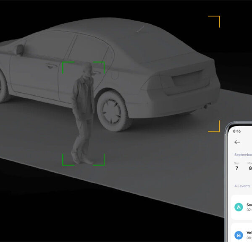Click the upper yellow corner bracket
The height and width of the screenshot is (242, 252).
[x=216, y=19]
